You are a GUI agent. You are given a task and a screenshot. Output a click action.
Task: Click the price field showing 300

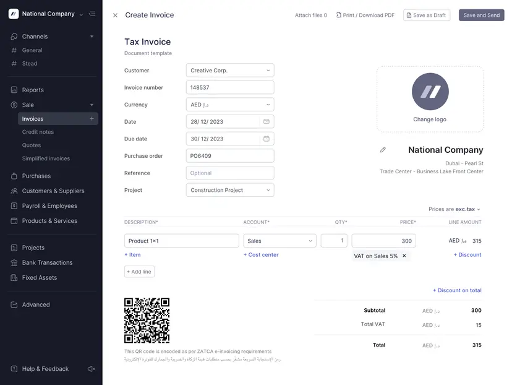click(383, 241)
